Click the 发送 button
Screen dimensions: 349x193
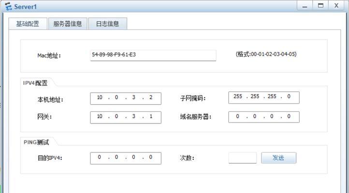(278, 158)
